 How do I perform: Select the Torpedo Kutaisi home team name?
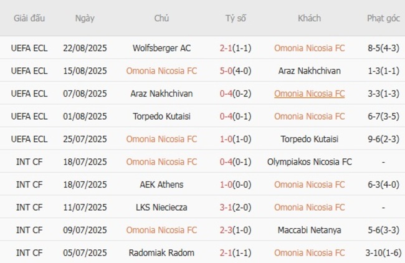point(161,116)
